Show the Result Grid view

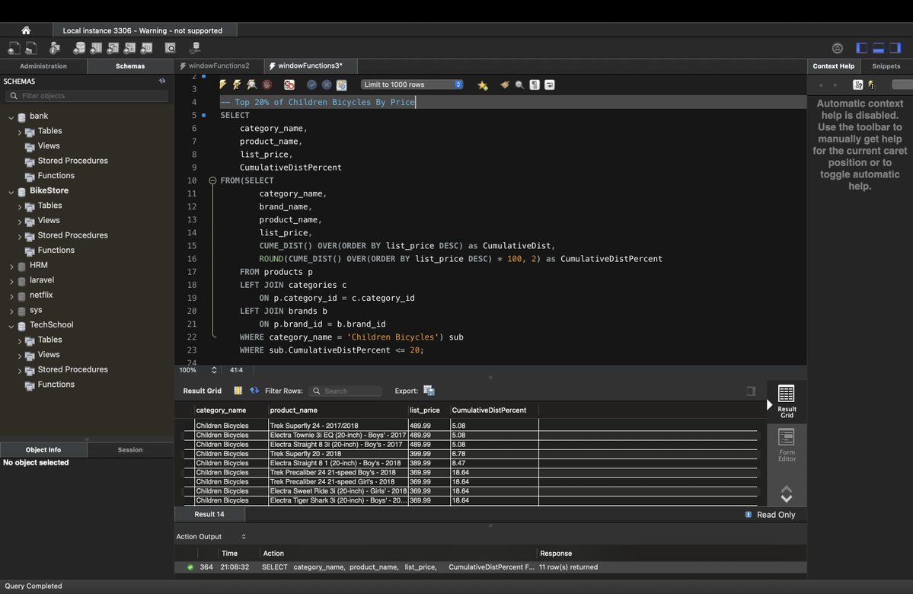pyautogui.click(x=787, y=401)
